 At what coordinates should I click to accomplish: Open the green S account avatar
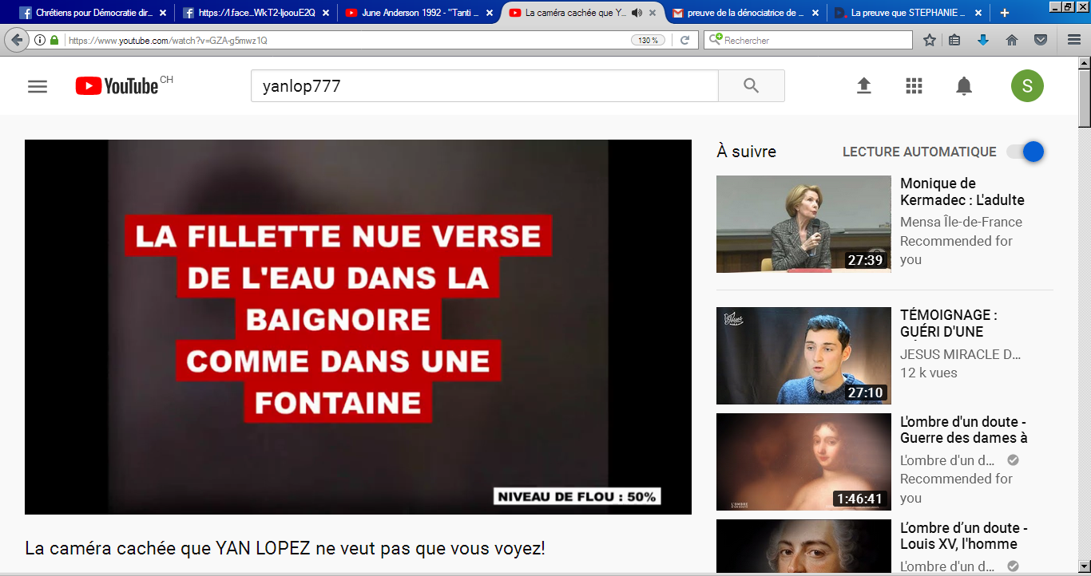(1027, 86)
